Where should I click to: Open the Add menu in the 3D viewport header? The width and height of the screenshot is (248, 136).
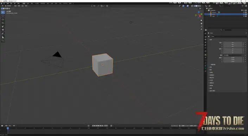[x=23, y=6]
